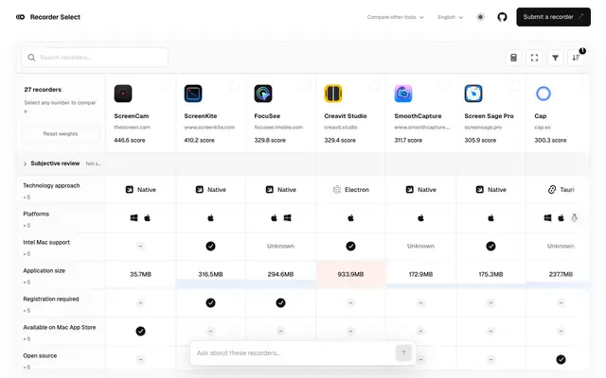
Task: Select the ScreenCam compare checkbox
Action: pyautogui.click(x=165, y=85)
